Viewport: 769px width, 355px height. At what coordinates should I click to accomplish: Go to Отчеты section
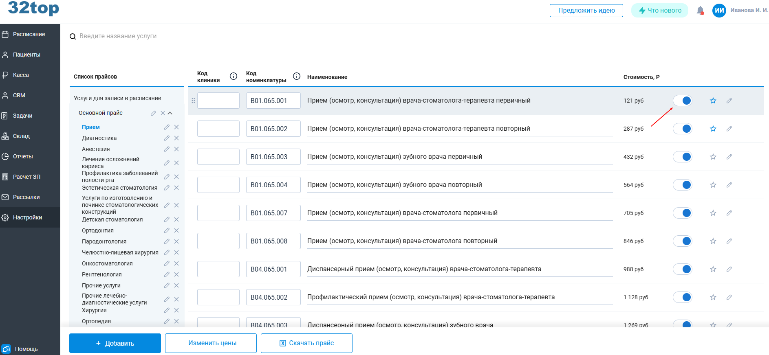click(23, 156)
